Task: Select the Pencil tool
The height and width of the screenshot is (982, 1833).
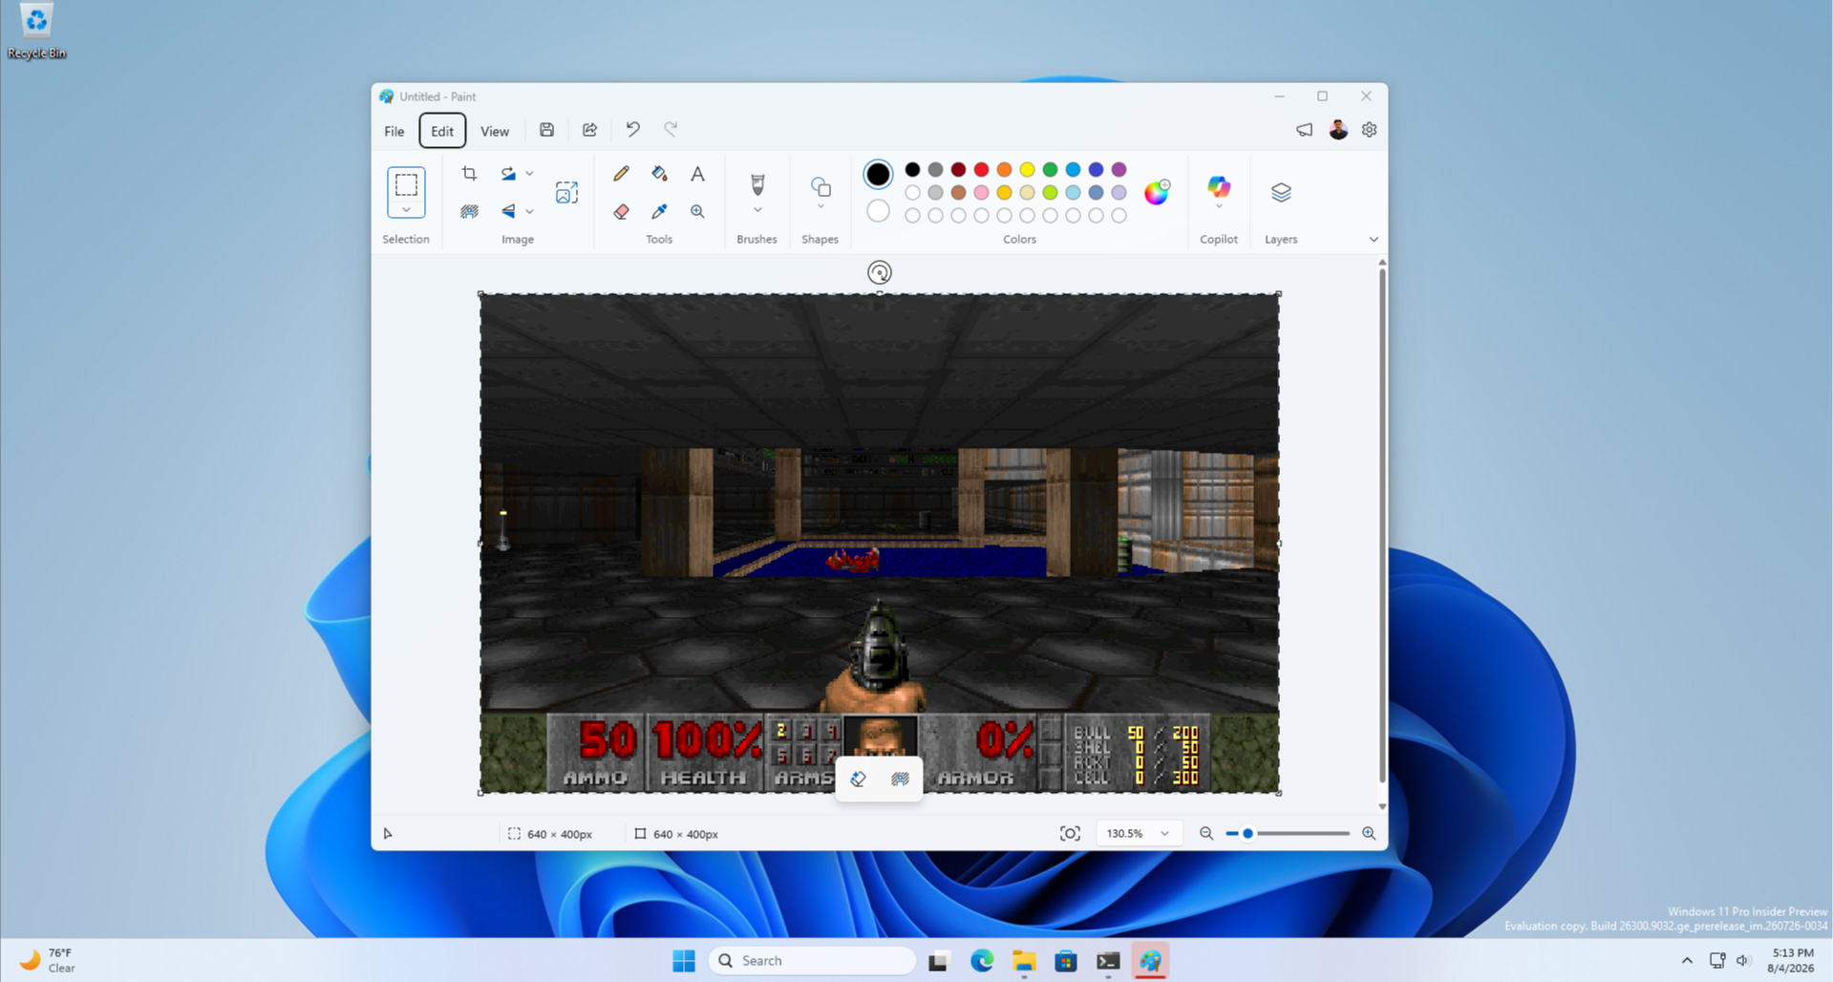Action: [621, 173]
